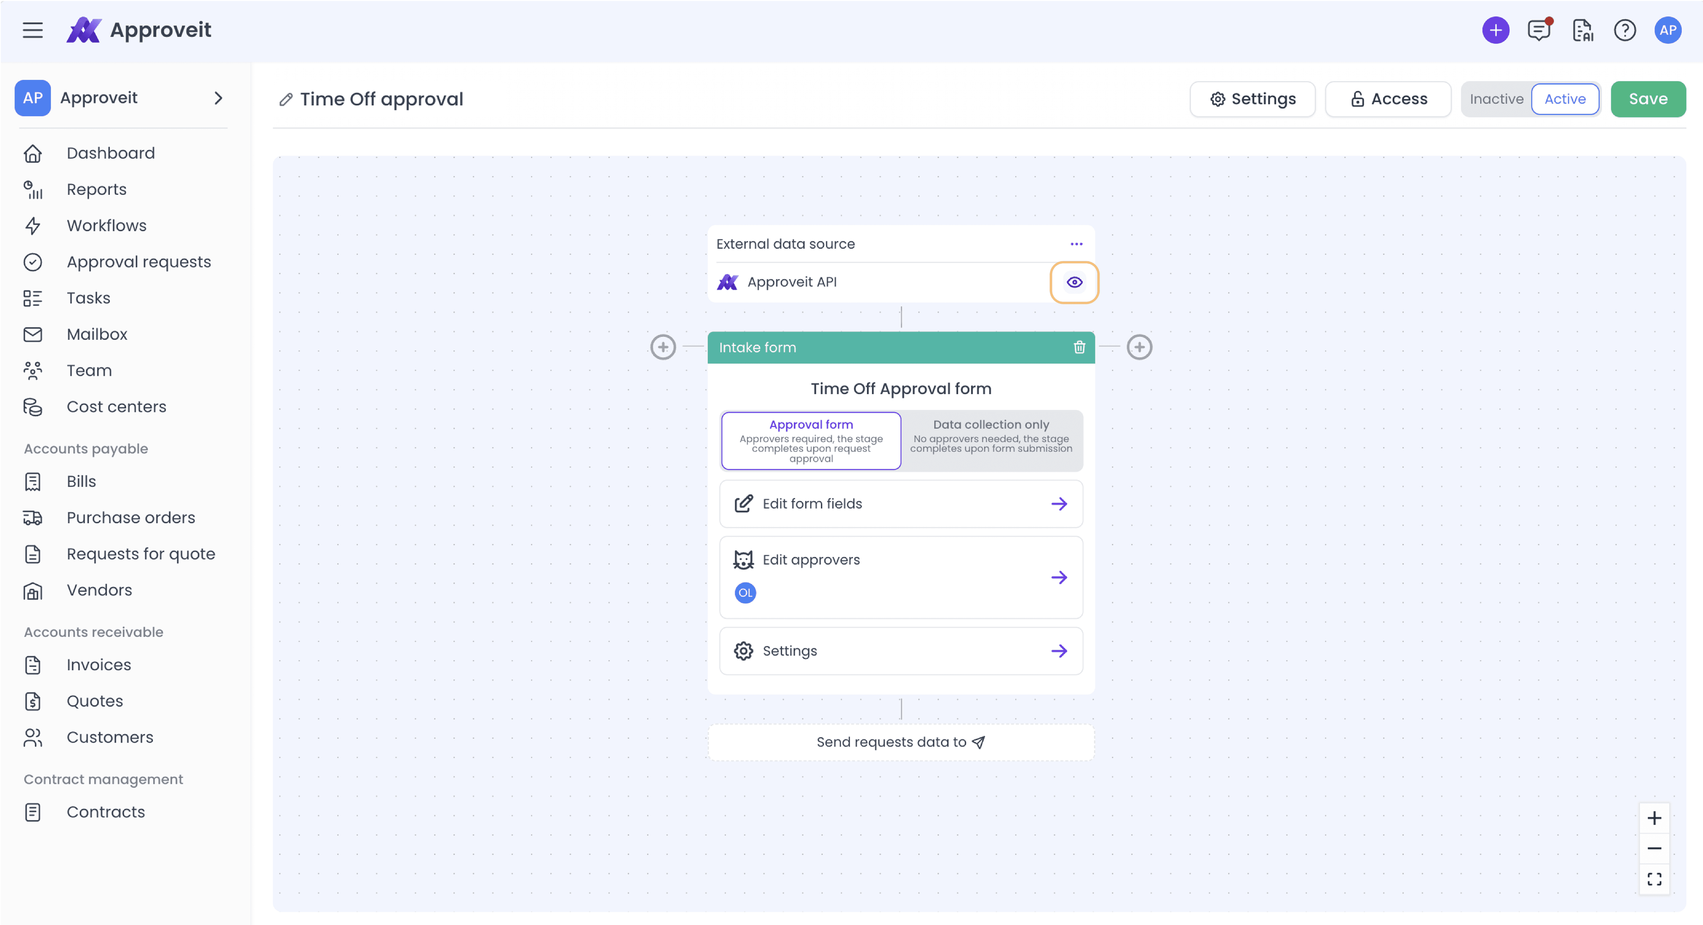1703x925 pixels.
Task: Open the chat messages icon
Action: pyautogui.click(x=1539, y=30)
